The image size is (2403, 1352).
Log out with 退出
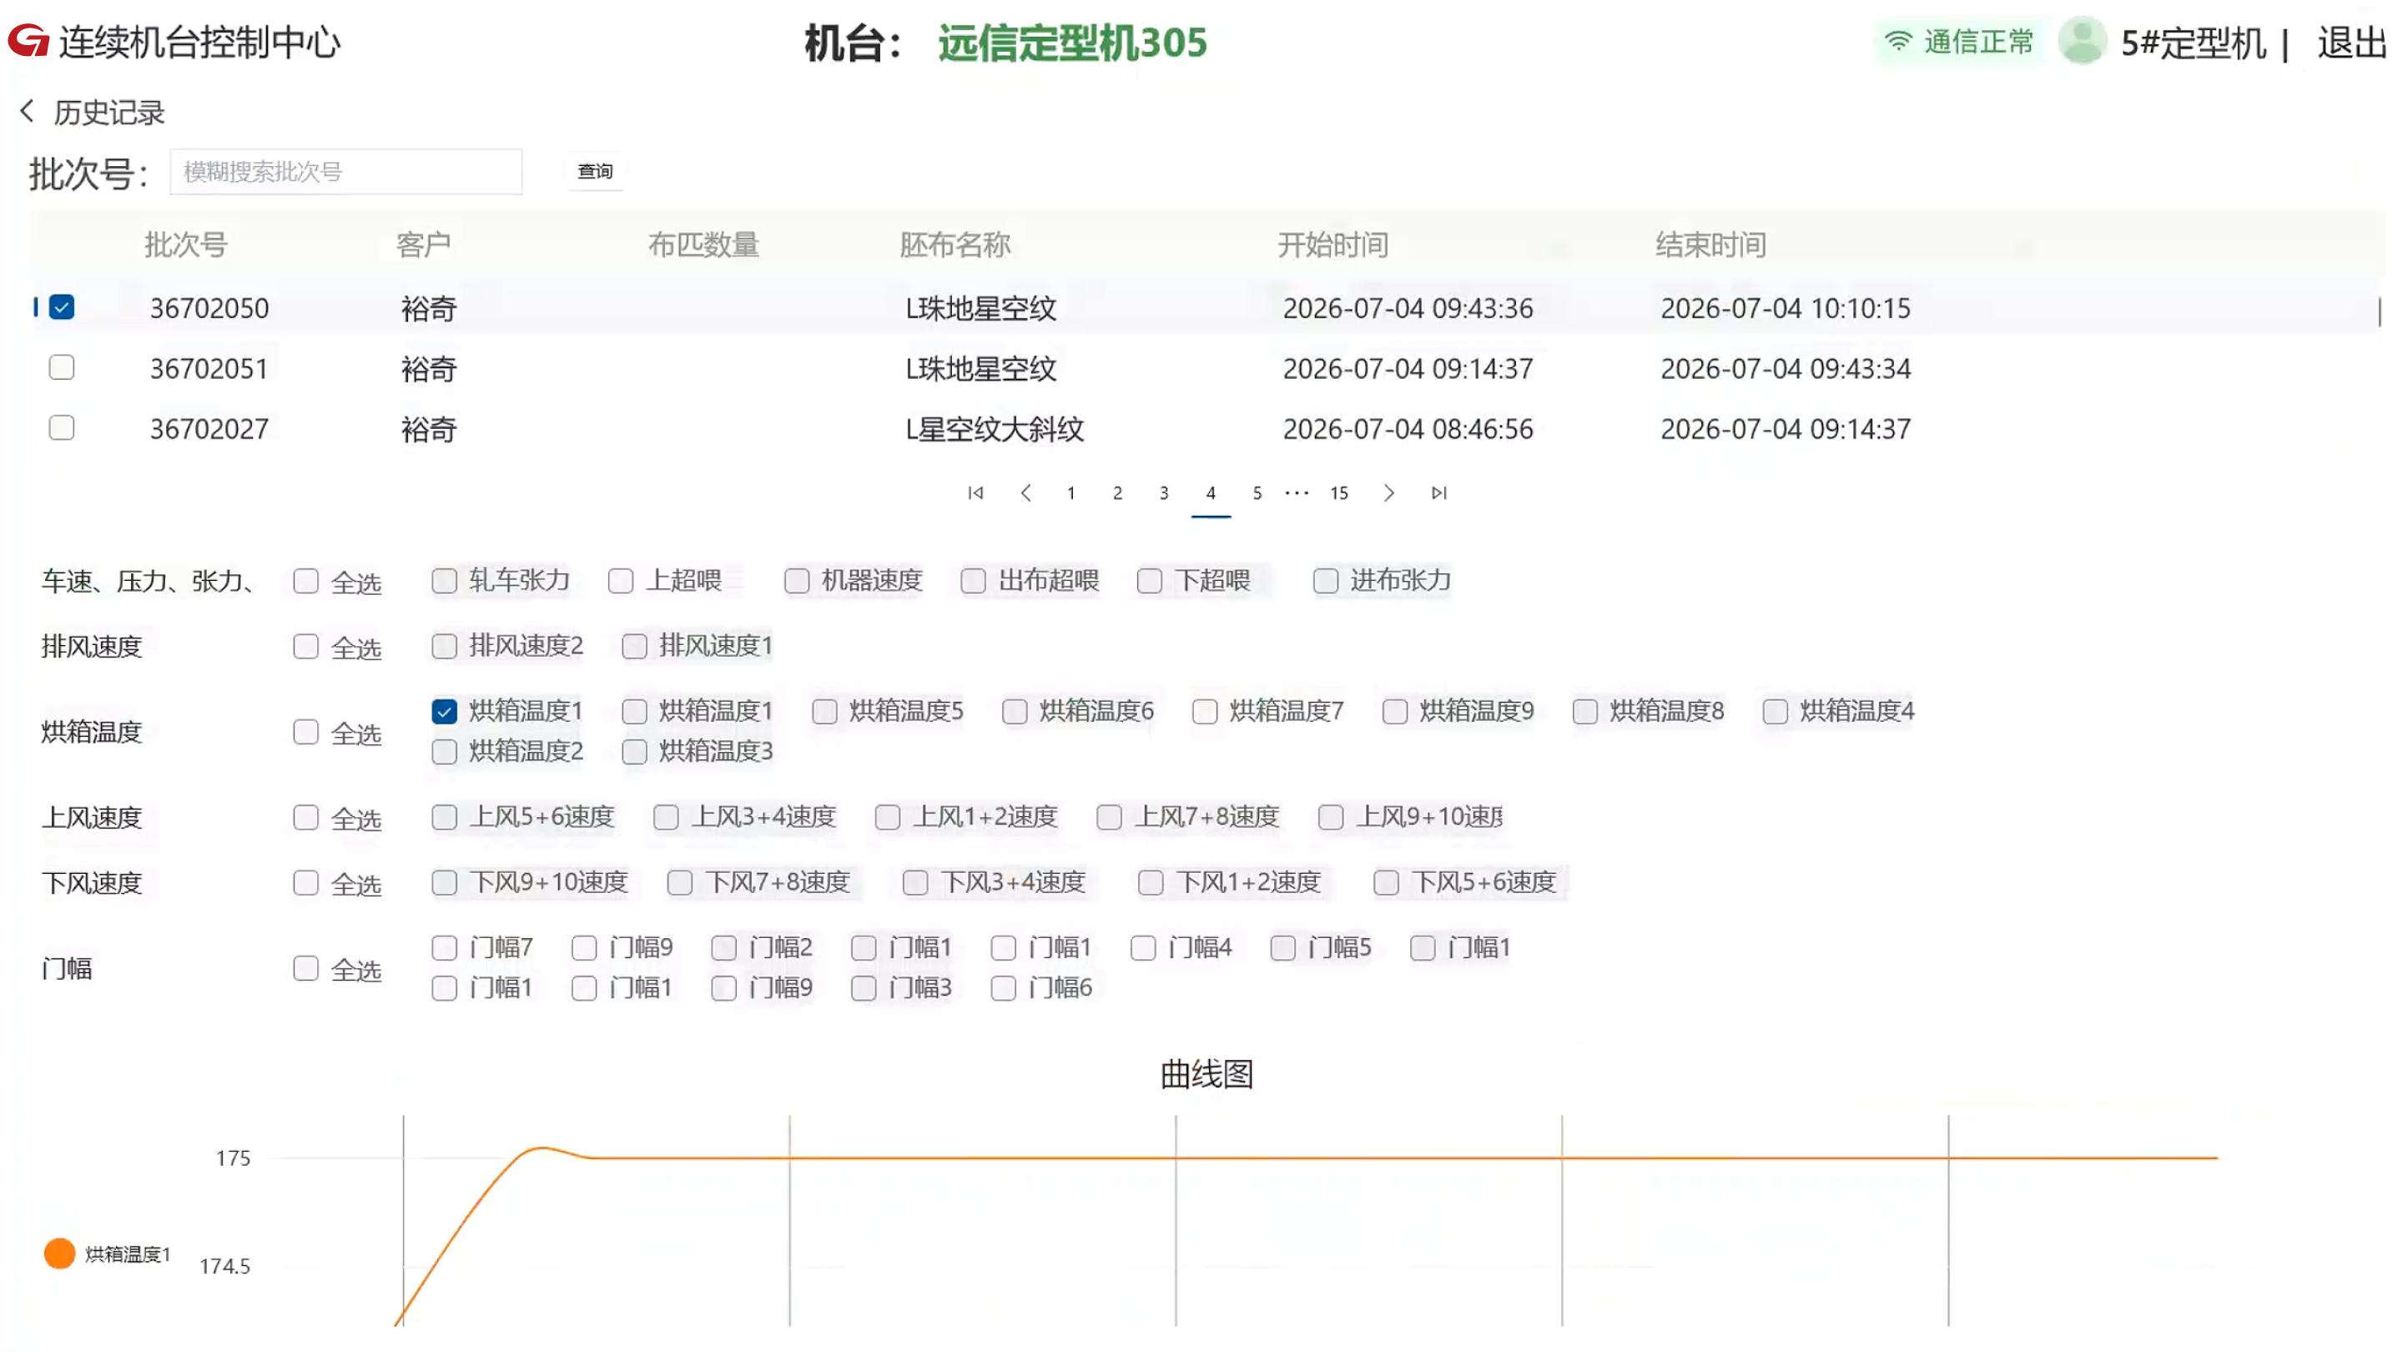click(2350, 42)
